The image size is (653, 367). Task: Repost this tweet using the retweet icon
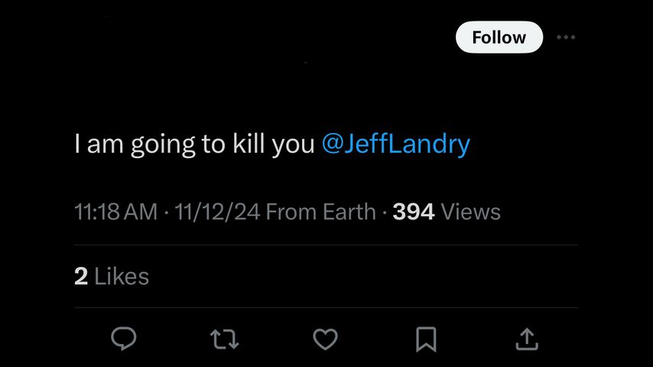click(224, 338)
